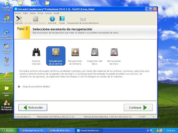Open the Buscar menu
This screenshot has height=133, width=178.
(33, 13)
